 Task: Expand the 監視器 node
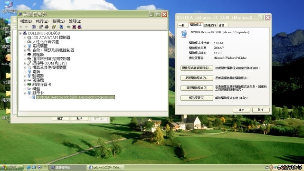[25, 76]
